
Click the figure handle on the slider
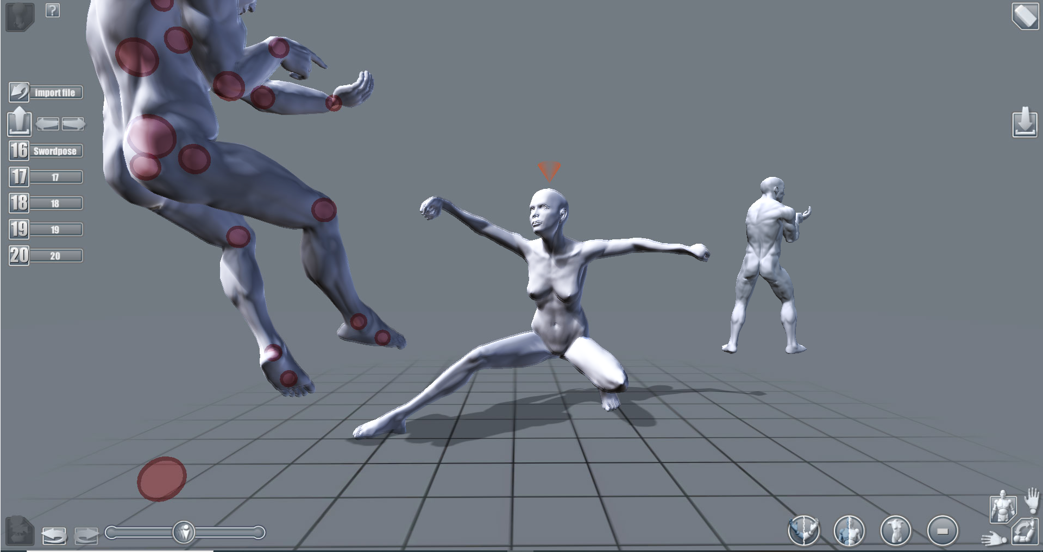(x=184, y=532)
